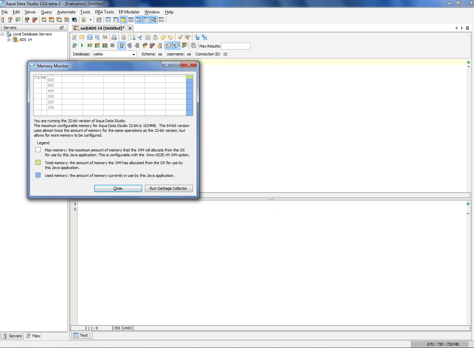Open the Automate menu
Screen dimensions: 474x348
pos(66,12)
